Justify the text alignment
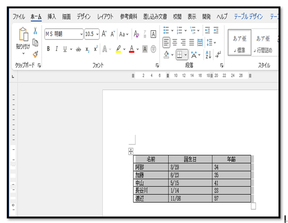The height and width of the screenshot is (223, 288). tap(191, 43)
